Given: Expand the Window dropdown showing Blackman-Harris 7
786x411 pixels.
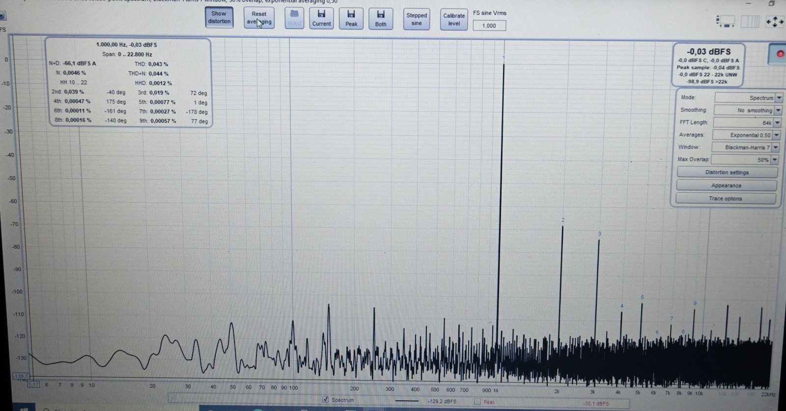Looking at the screenshot, I should pyautogui.click(x=775, y=147).
